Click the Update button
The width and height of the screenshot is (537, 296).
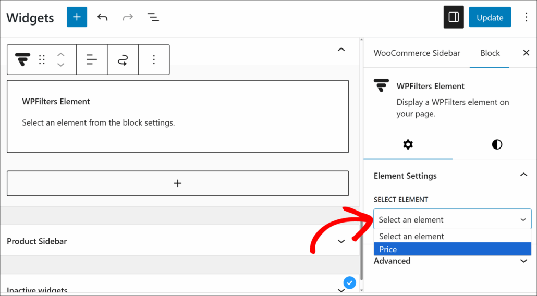click(490, 17)
